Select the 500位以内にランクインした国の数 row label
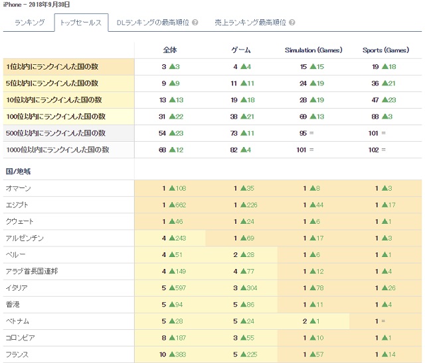Viewport: 425px width, 363px height. pyautogui.click(x=68, y=133)
